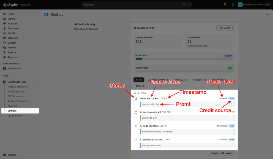Open the Home icon in sidebar
This screenshot has height=159, width=273.
pos(5,14)
